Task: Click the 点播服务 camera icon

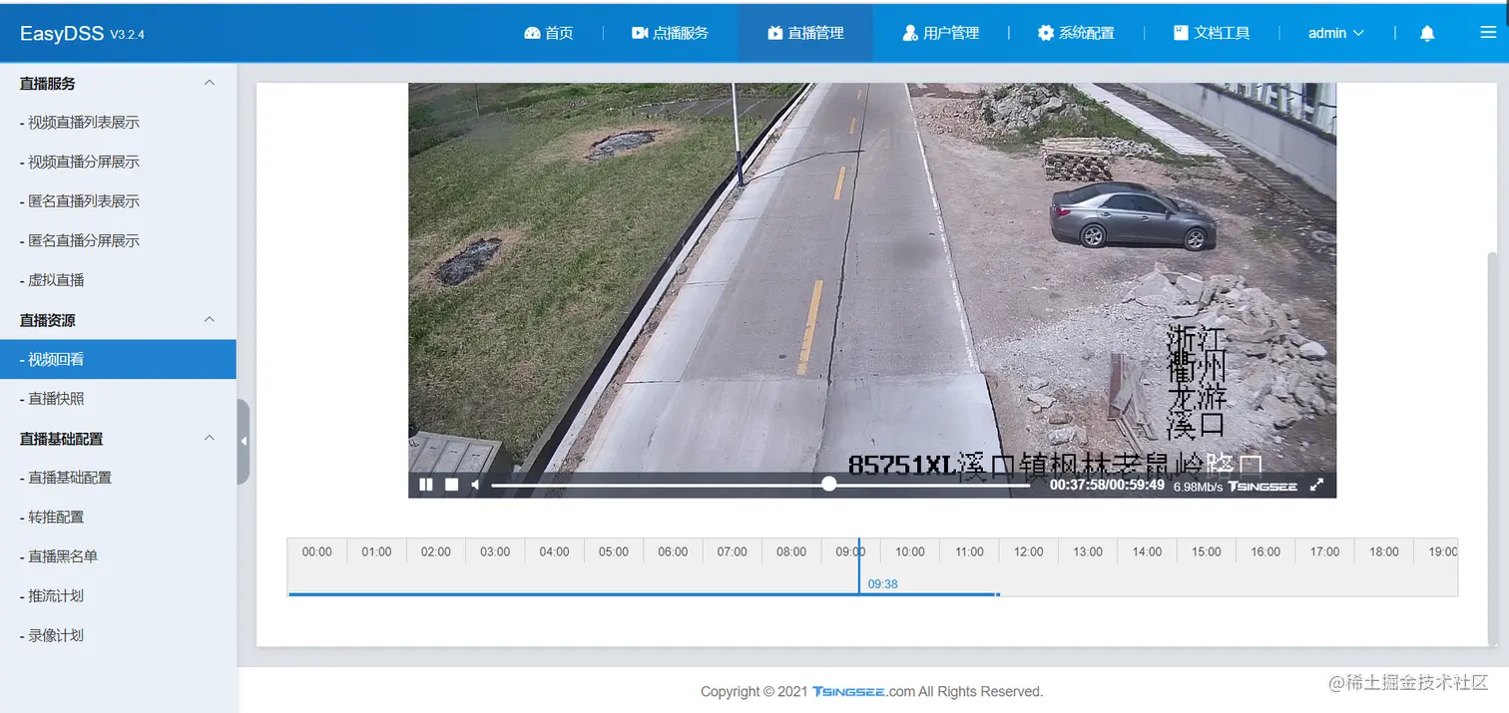Action: (x=640, y=33)
